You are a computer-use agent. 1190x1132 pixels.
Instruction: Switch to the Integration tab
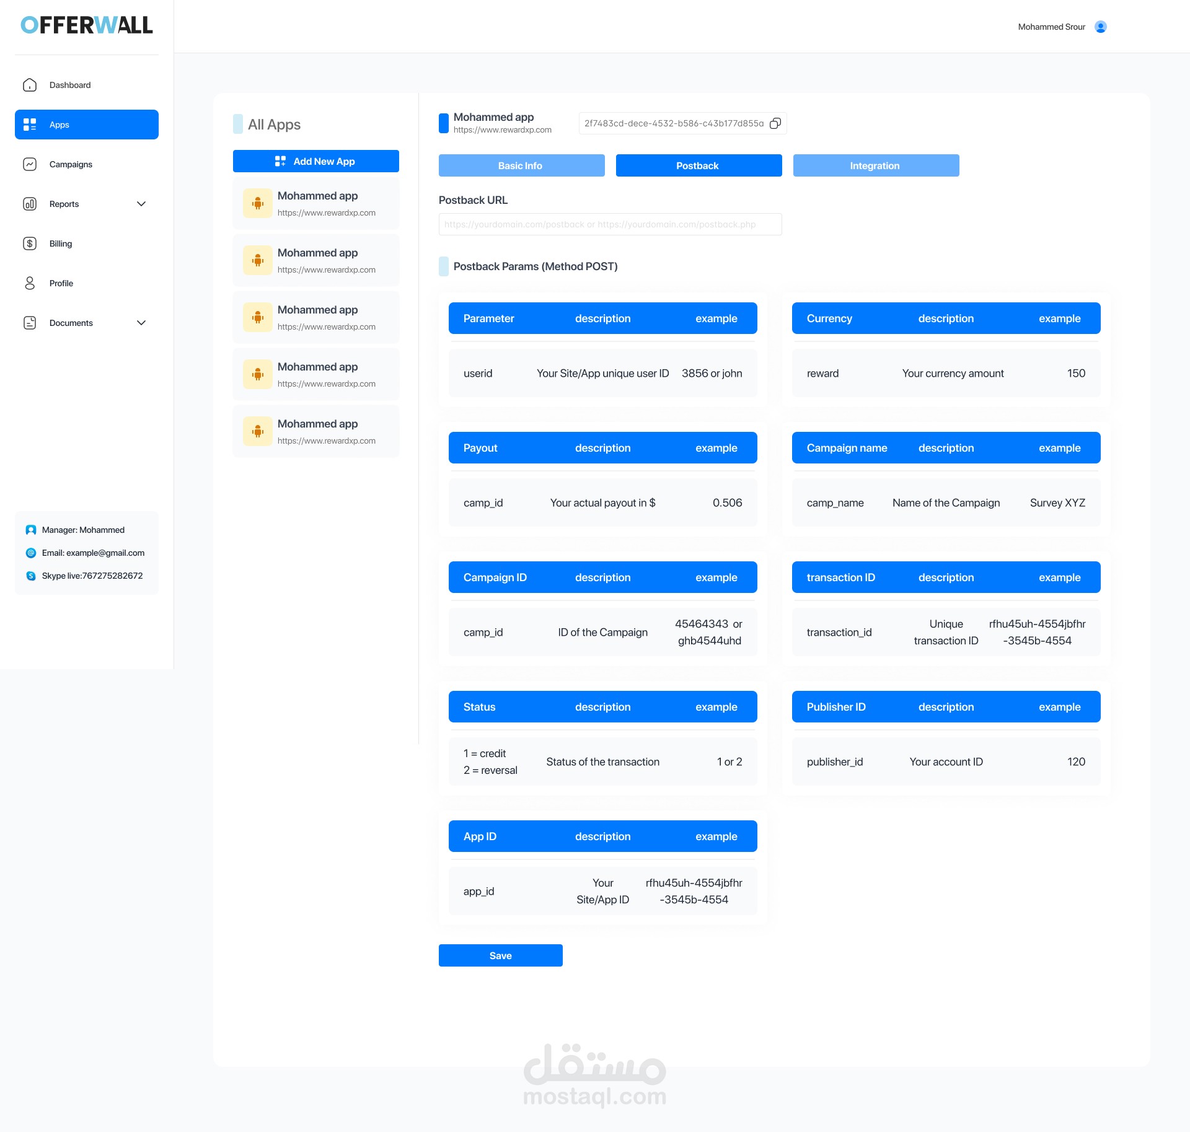pos(876,165)
